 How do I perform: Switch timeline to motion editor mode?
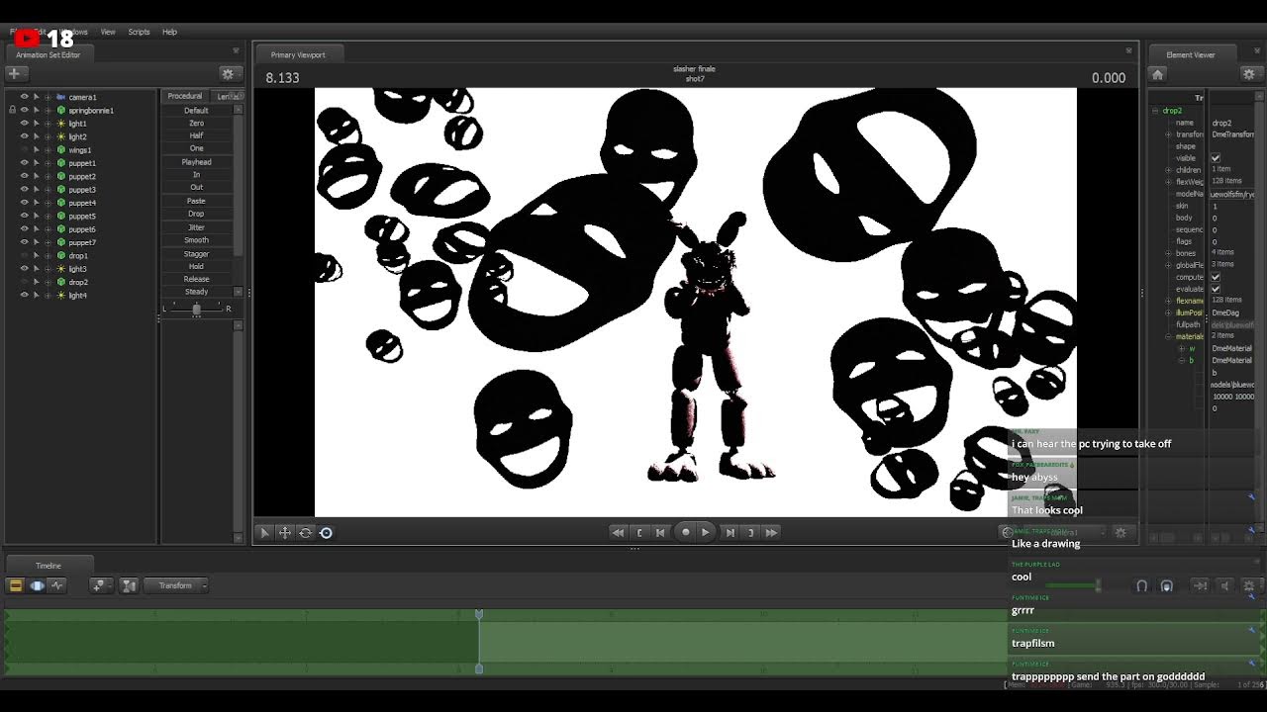click(x=37, y=585)
